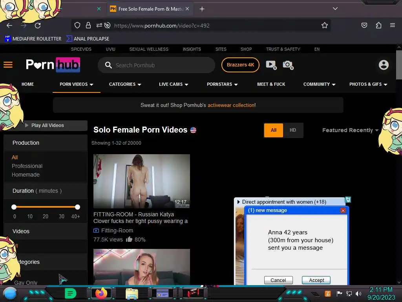The width and height of the screenshot is (402, 302).
Task: Click Cancel in the new message popup
Action: 278,280
